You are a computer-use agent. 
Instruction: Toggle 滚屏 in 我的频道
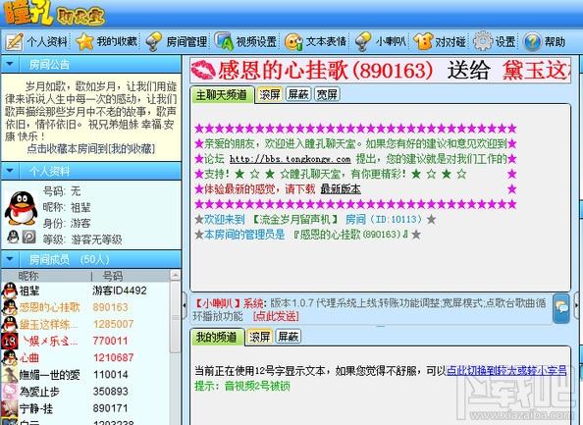click(x=259, y=337)
